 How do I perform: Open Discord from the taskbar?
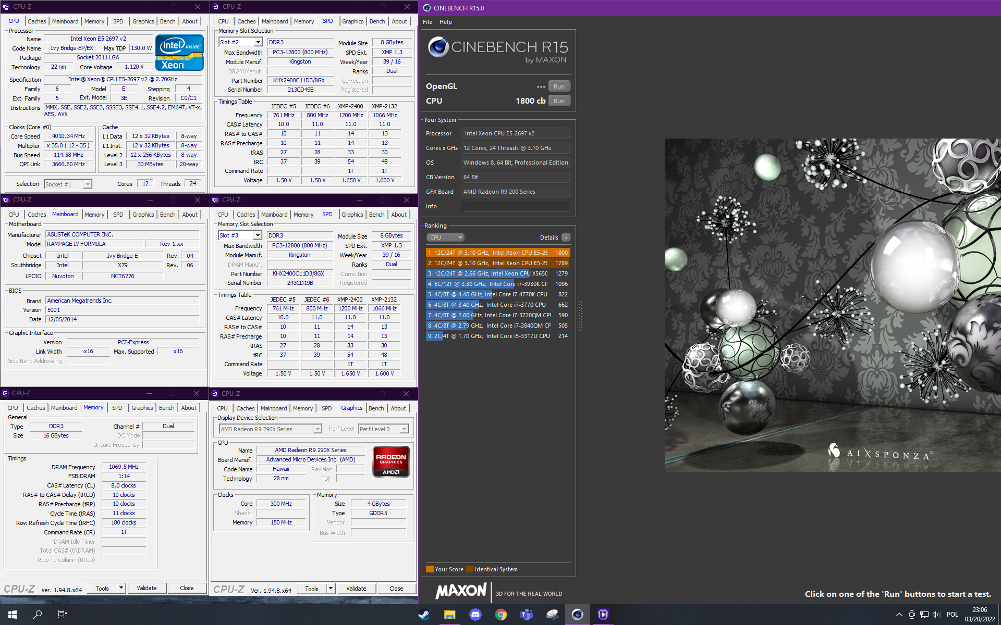475,615
